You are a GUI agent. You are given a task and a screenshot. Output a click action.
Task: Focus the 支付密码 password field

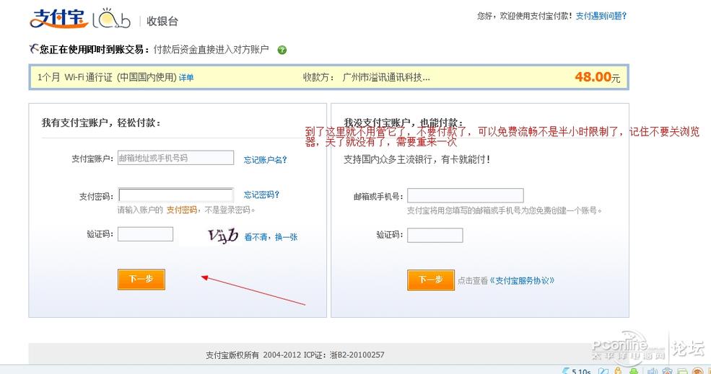coord(175,195)
